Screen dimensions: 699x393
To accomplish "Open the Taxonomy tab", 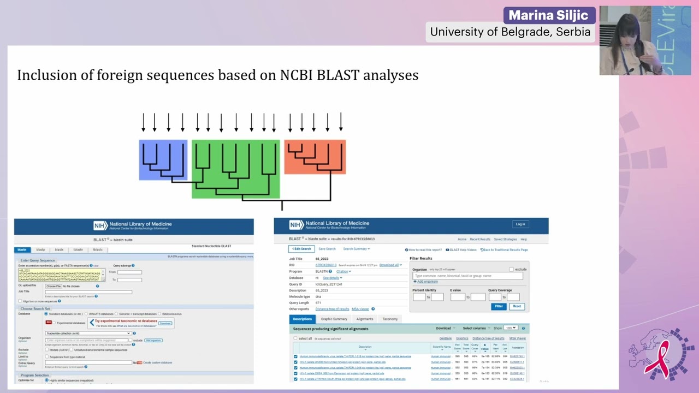I will tap(390, 319).
